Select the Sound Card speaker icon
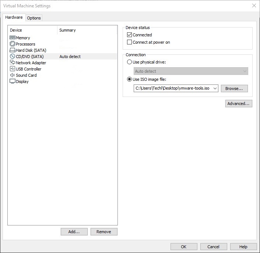Image resolution: width=260 pixels, height=253 pixels. [x=13, y=75]
